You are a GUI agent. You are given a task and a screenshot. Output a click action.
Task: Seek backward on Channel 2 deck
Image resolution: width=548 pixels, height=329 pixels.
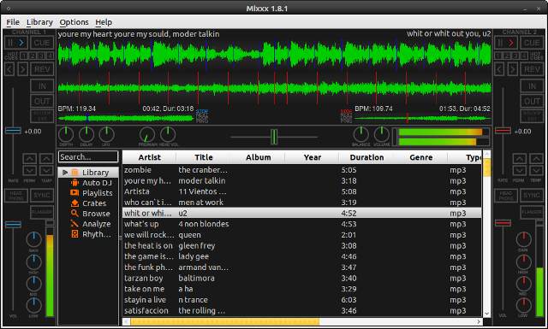tap(500, 69)
